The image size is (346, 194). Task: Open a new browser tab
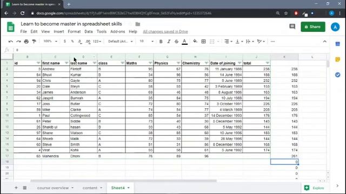click(x=69, y=4)
